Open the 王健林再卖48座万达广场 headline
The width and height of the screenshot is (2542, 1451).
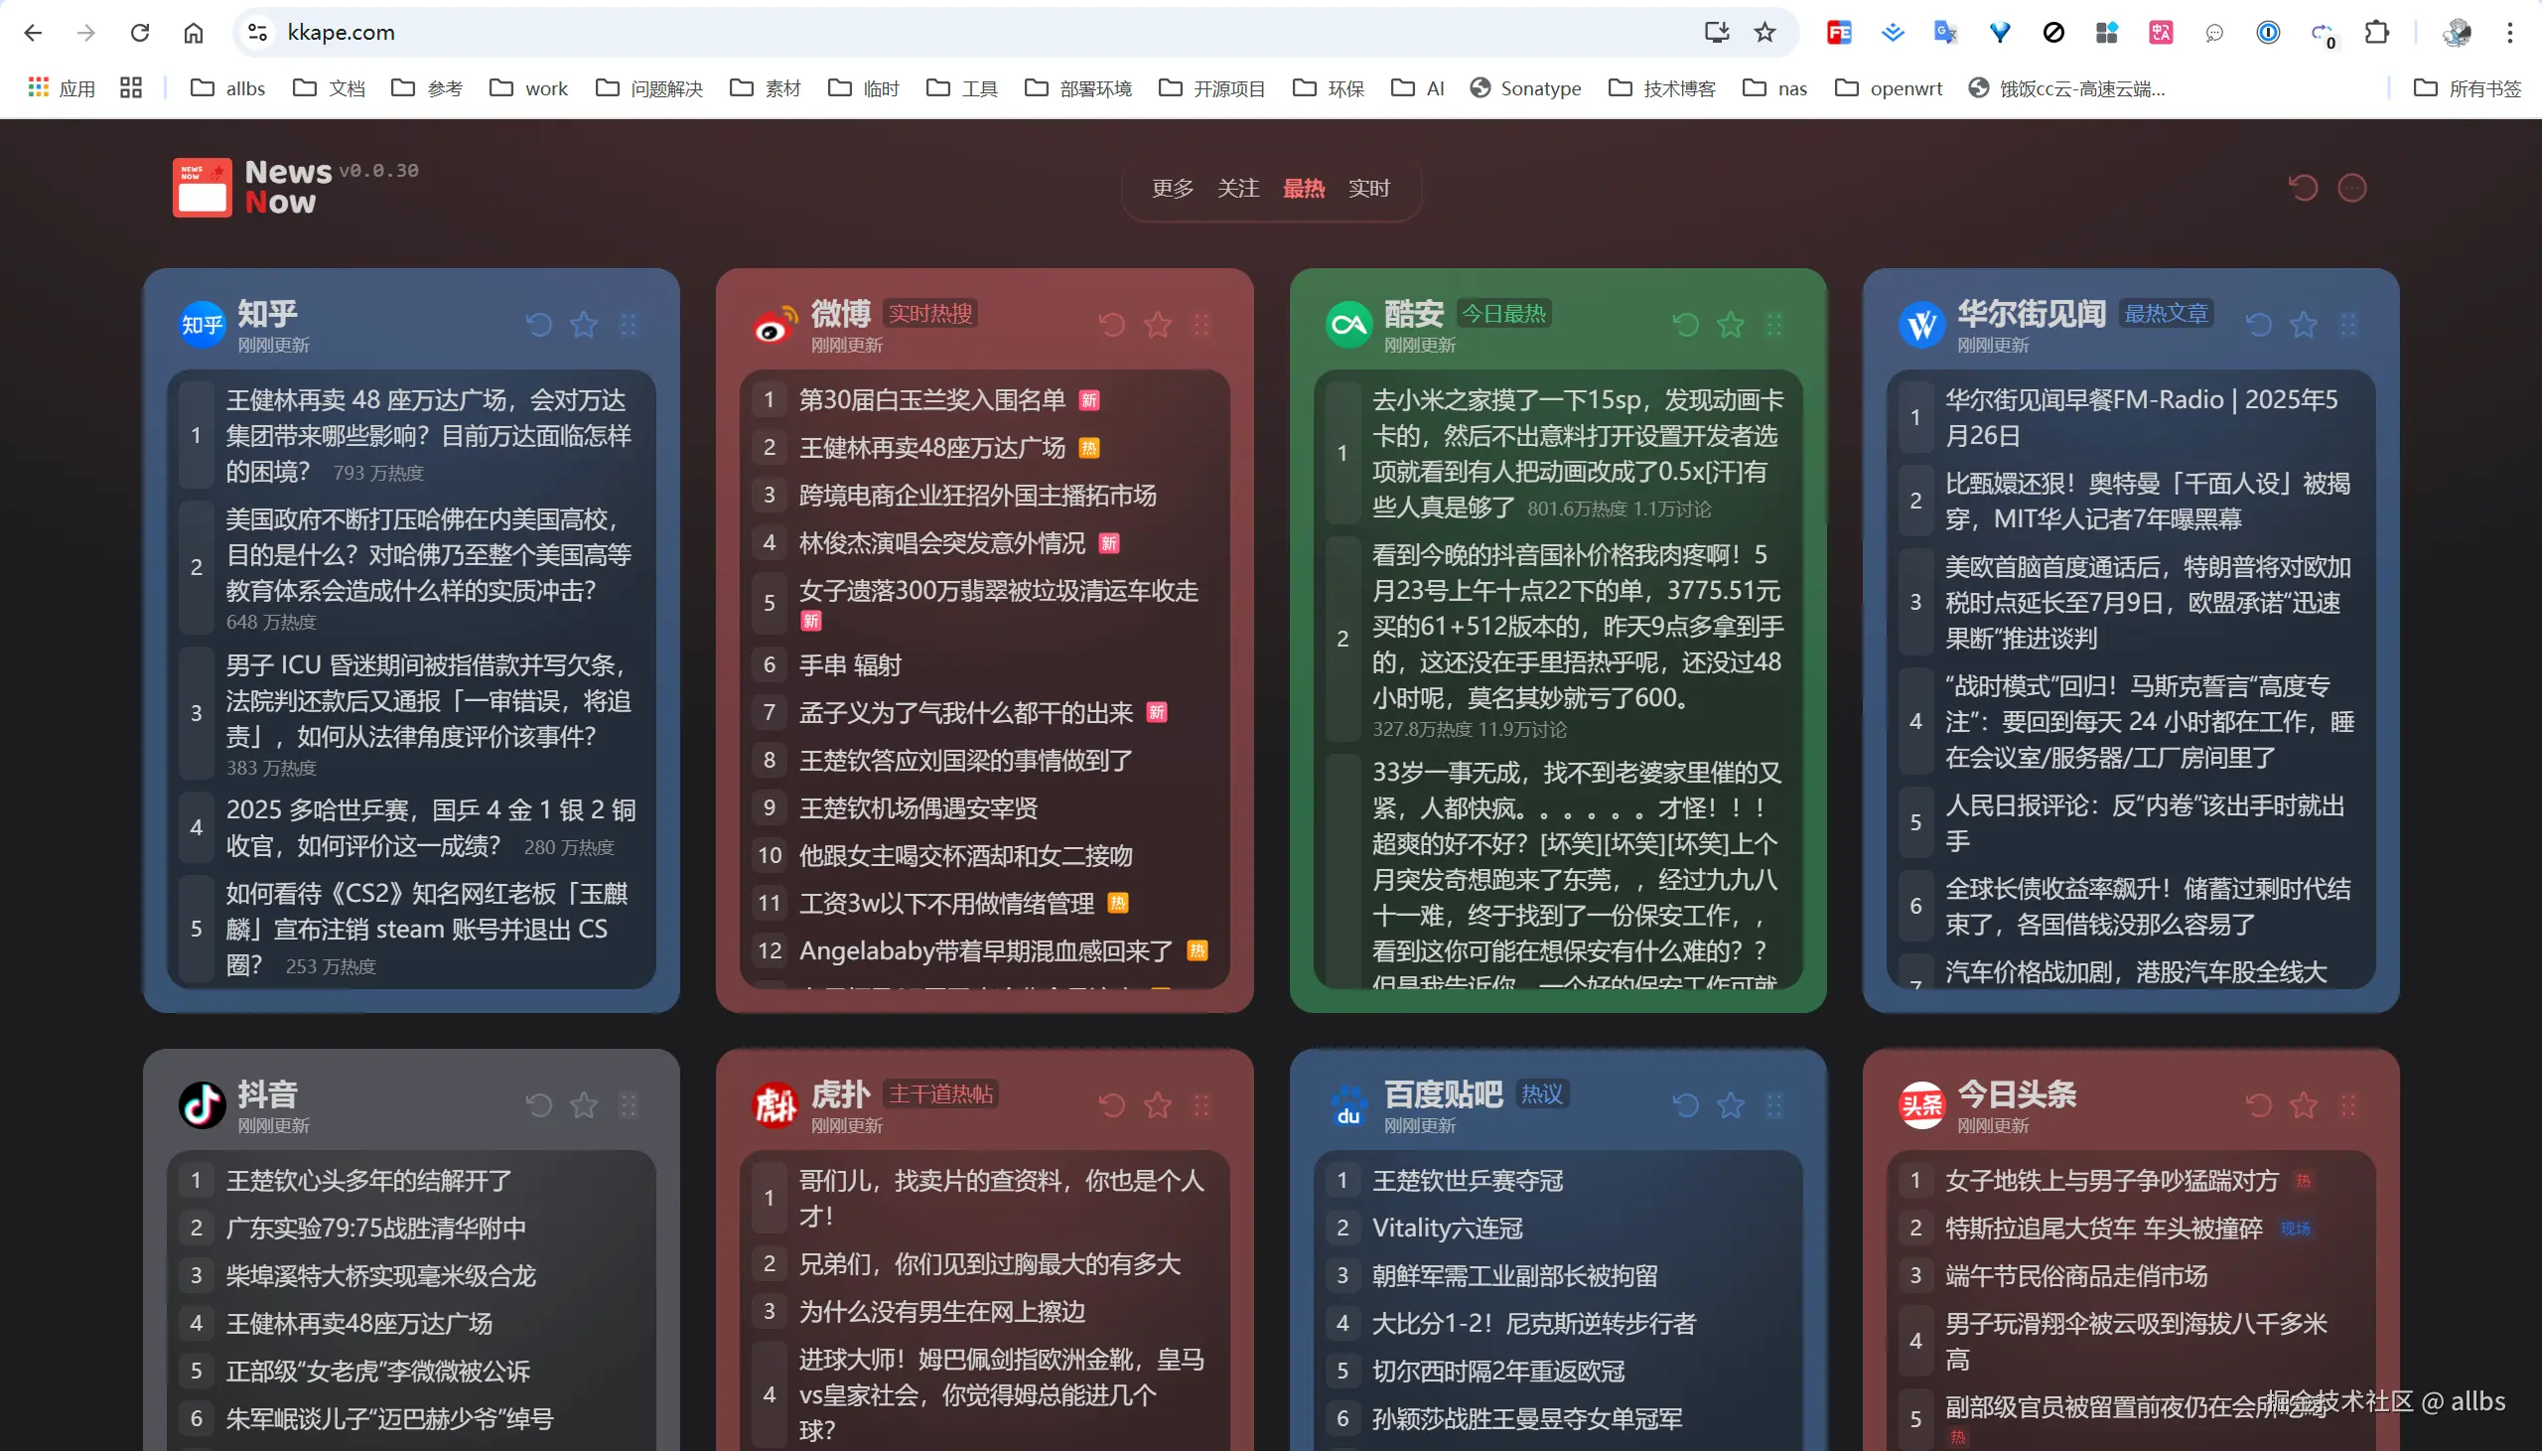(x=934, y=448)
